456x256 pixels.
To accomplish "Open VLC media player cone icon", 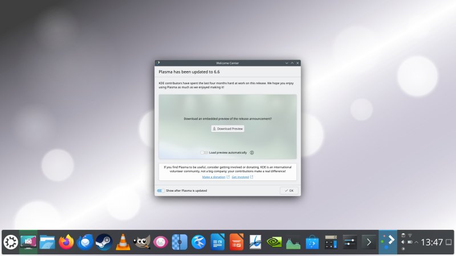I will point(123,242).
